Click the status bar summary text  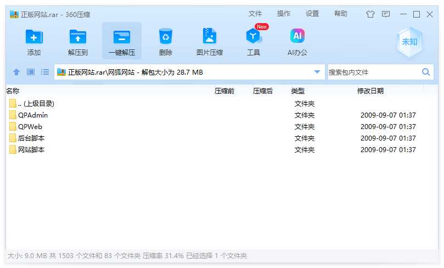(127, 256)
